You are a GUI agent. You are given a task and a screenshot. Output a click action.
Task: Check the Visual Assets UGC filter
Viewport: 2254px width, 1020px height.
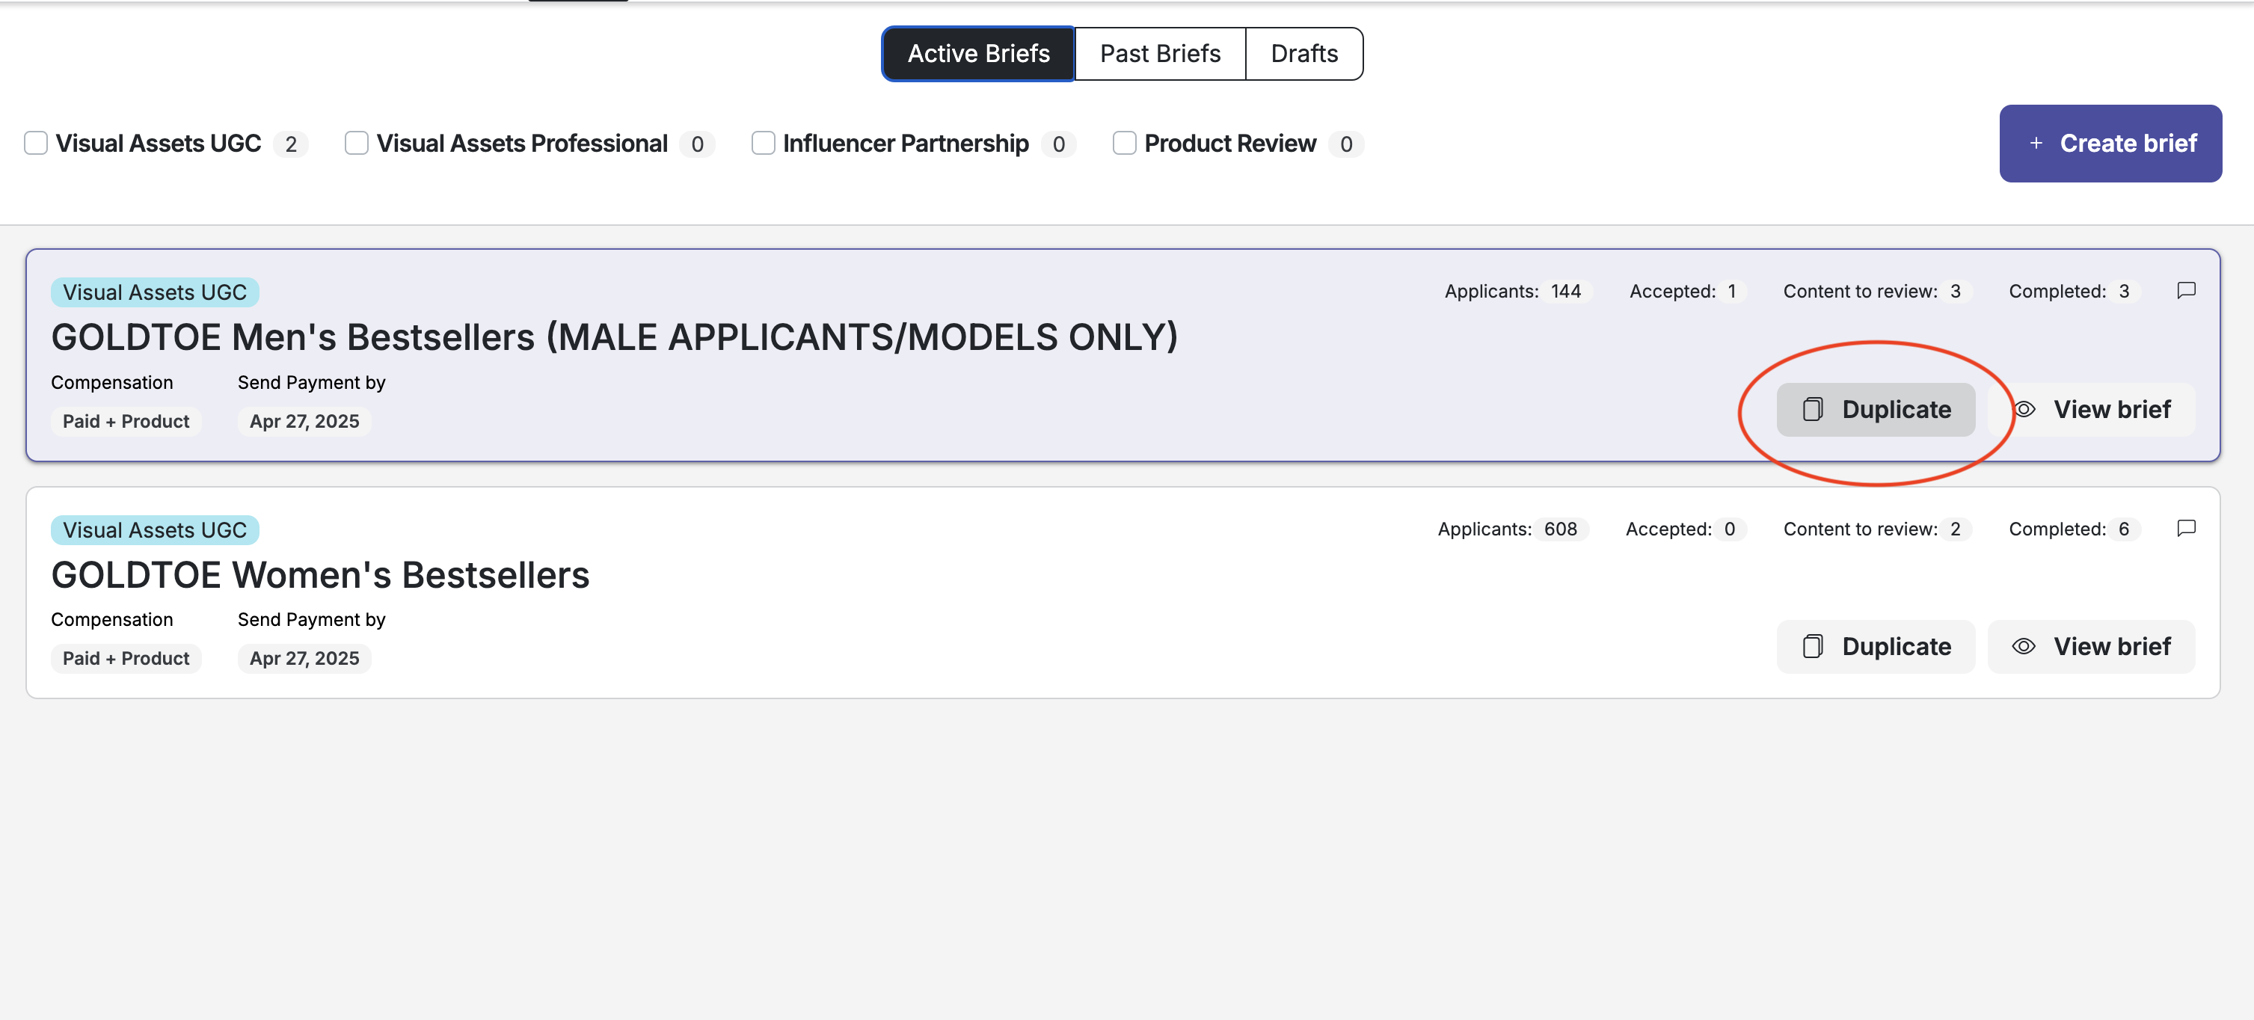36,144
